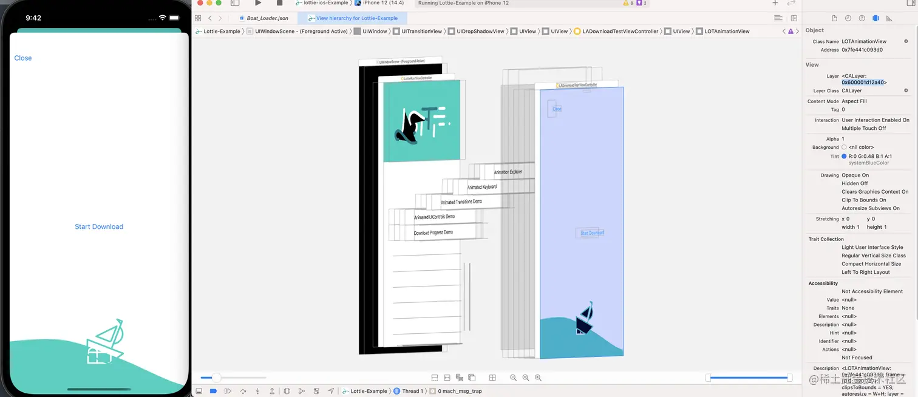Switch view mode content and wireframes
The height and width of the screenshot is (397, 918).
coord(460,378)
